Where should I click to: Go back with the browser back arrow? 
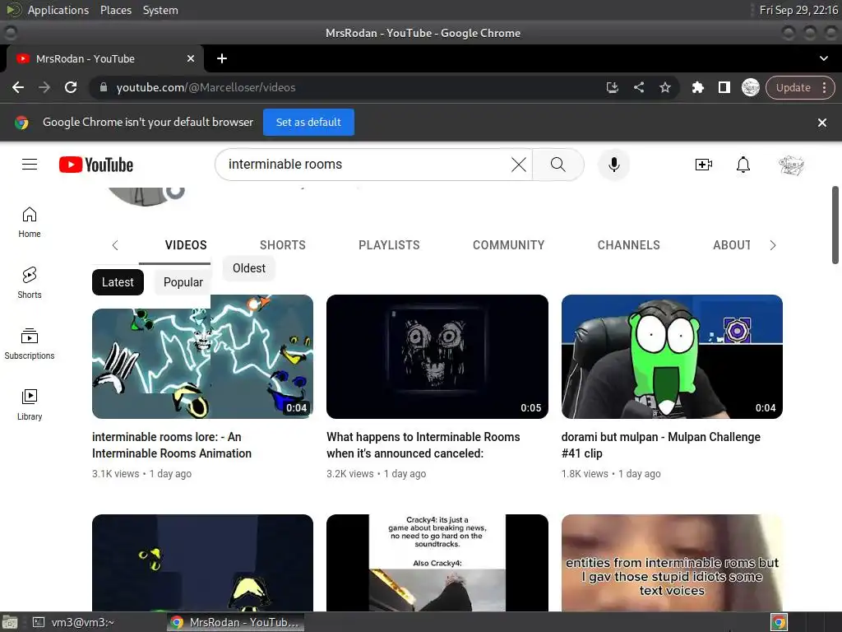click(x=18, y=87)
